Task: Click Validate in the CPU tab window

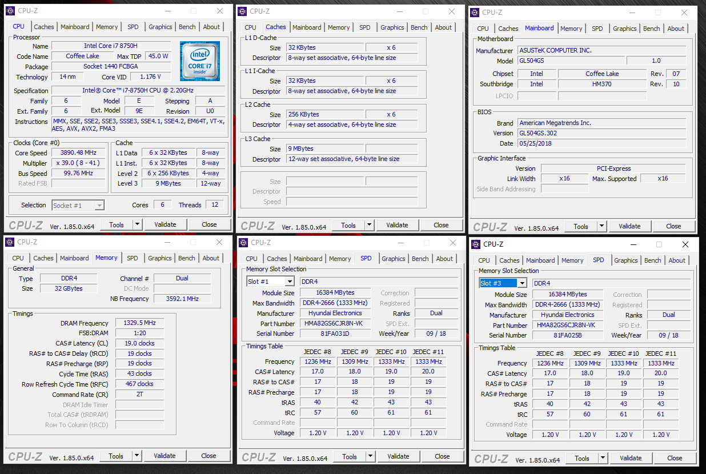Action: click(165, 224)
